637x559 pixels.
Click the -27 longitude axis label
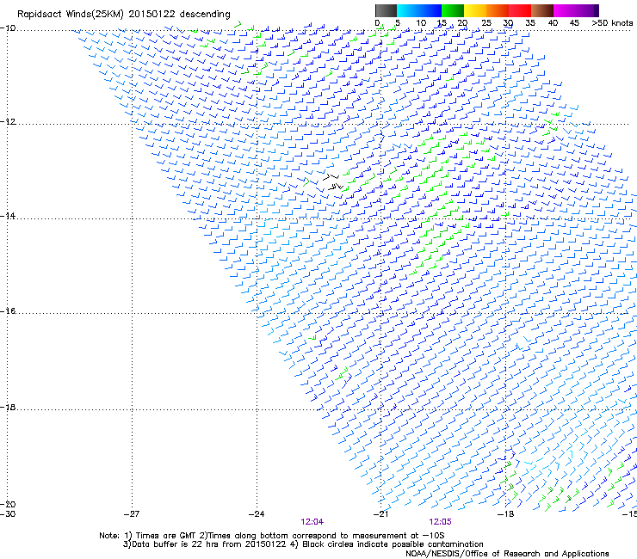132,513
